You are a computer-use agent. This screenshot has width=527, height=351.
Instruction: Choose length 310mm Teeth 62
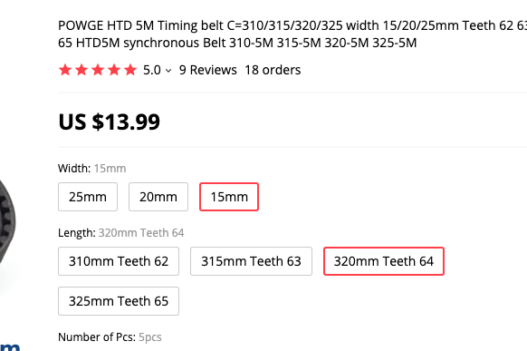[x=119, y=261]
